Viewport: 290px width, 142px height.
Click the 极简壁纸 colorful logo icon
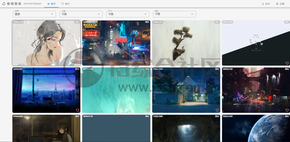(x=4, y=4)
